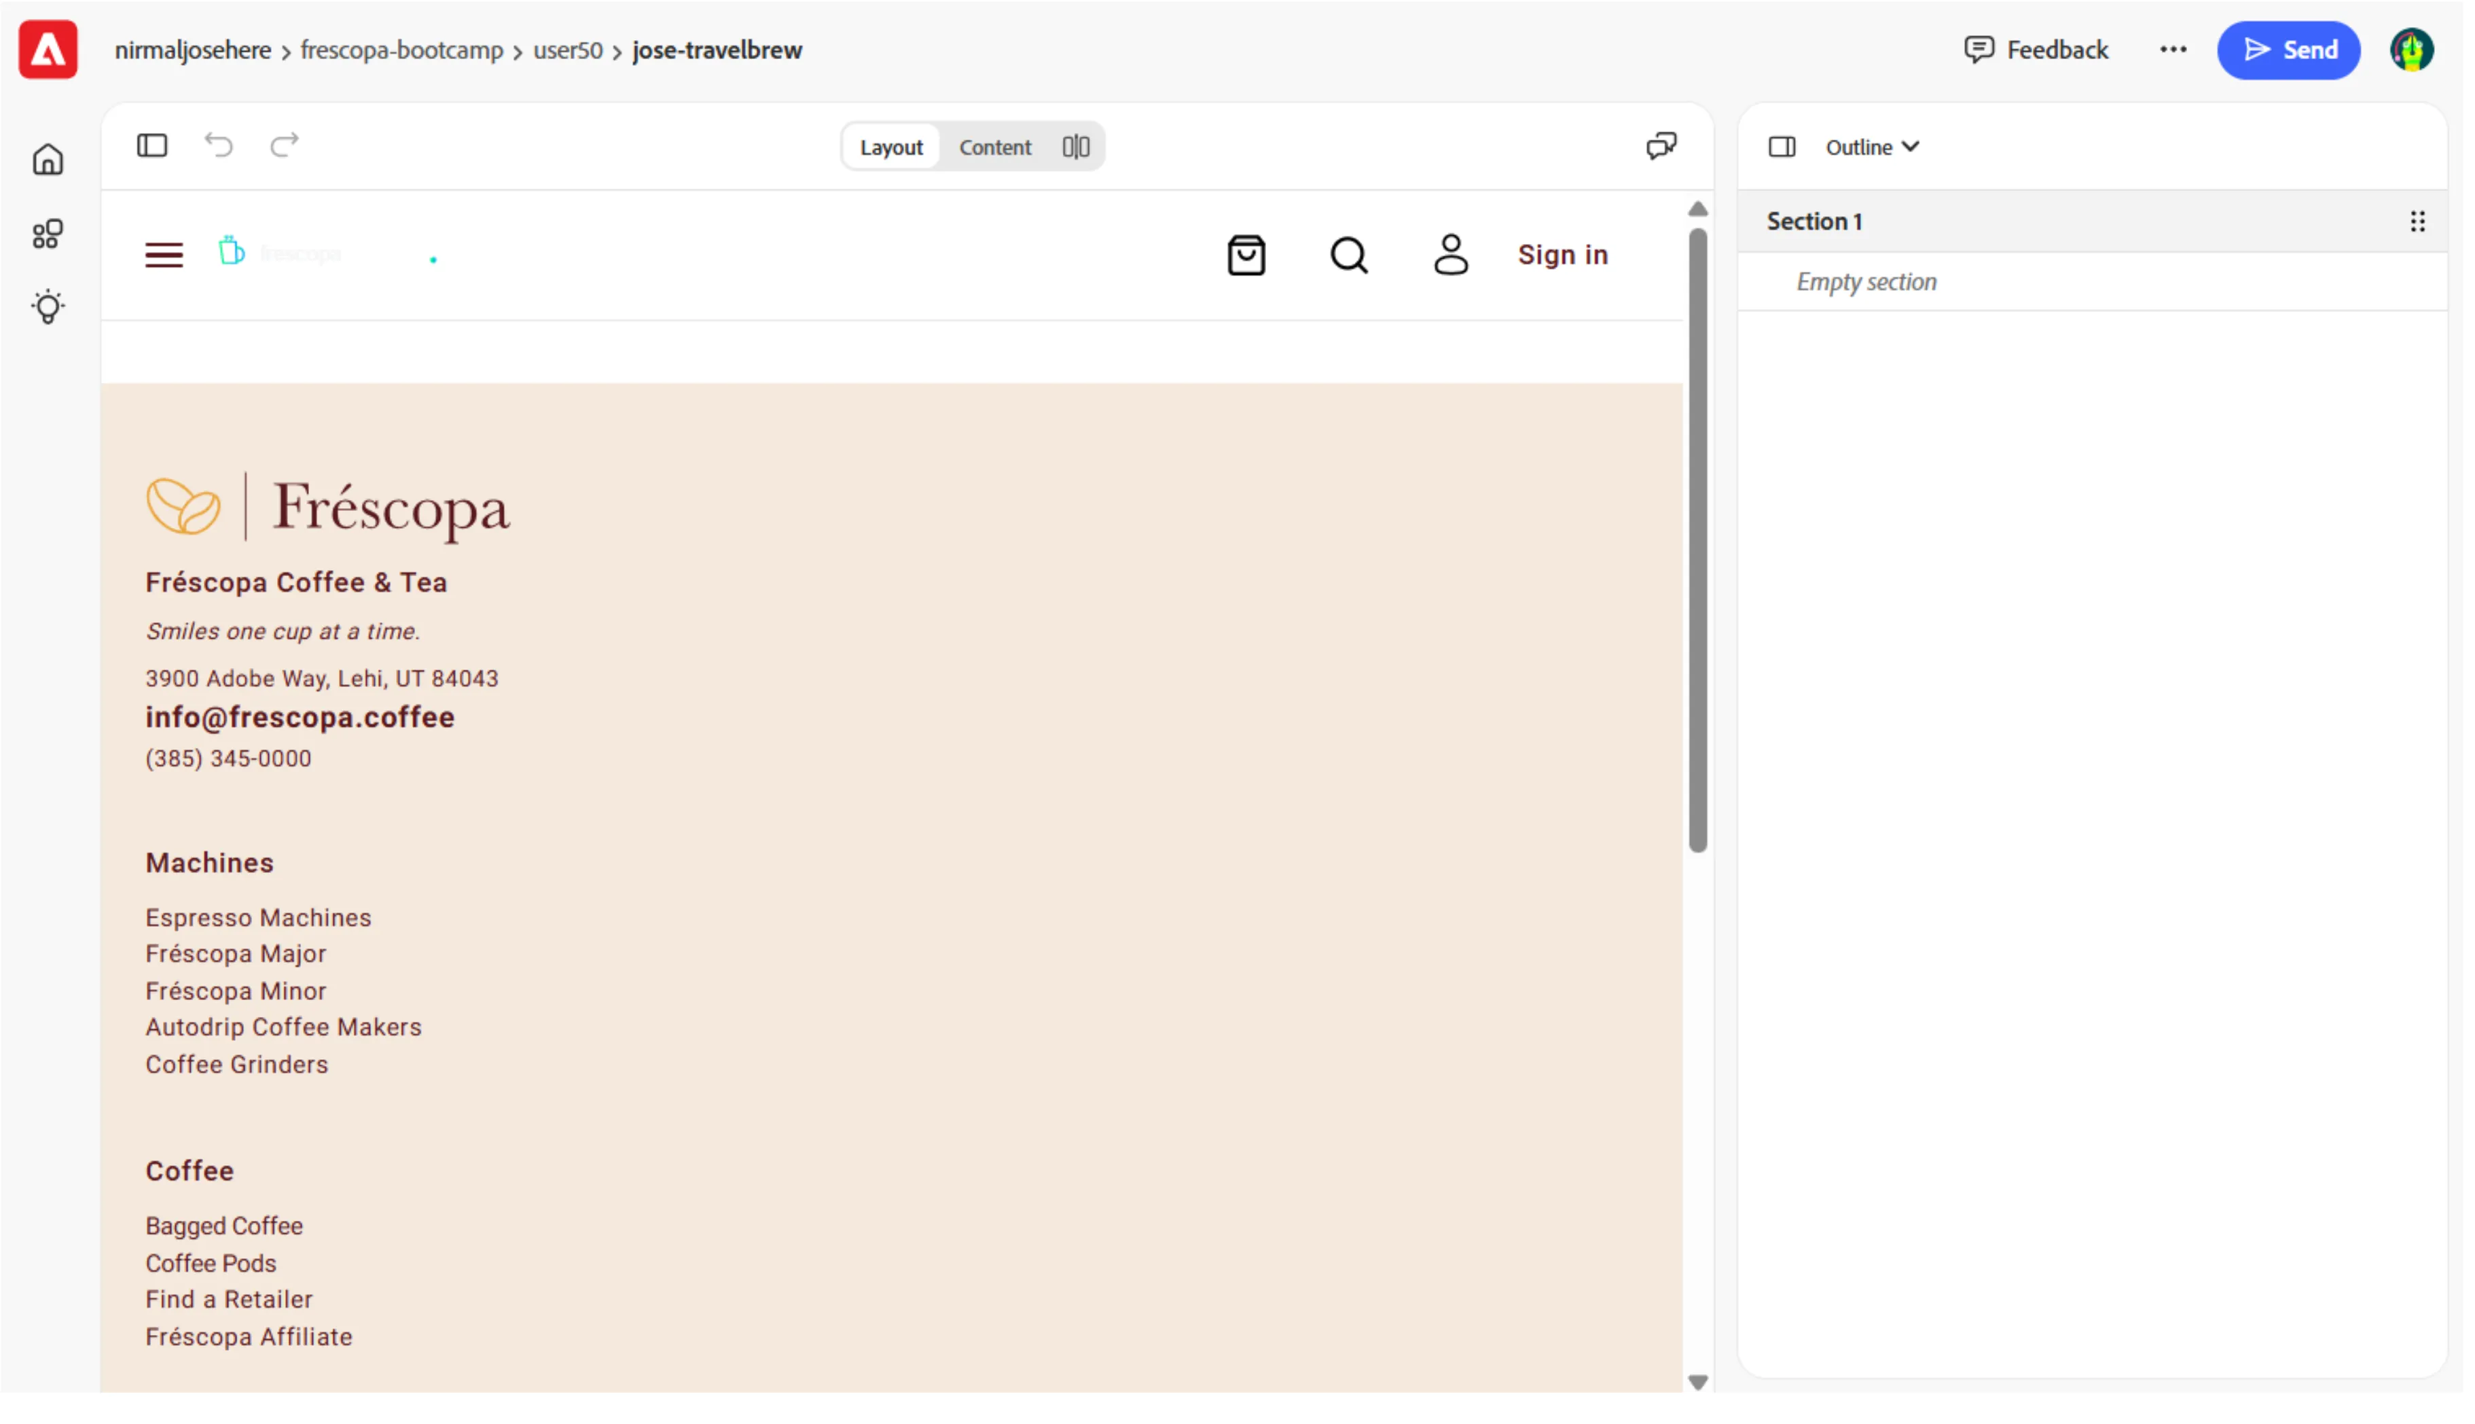This screenshot has height=1424, width=2475.
Task: Click the undo arrow icon
Action: tap(219, 145)
